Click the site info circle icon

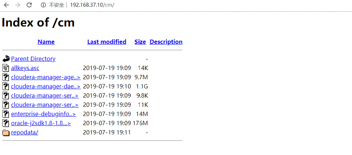[43, 5]
